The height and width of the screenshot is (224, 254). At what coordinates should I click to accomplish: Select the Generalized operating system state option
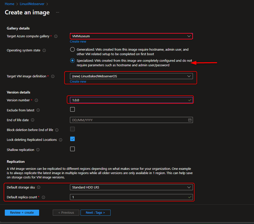[72, 49]
